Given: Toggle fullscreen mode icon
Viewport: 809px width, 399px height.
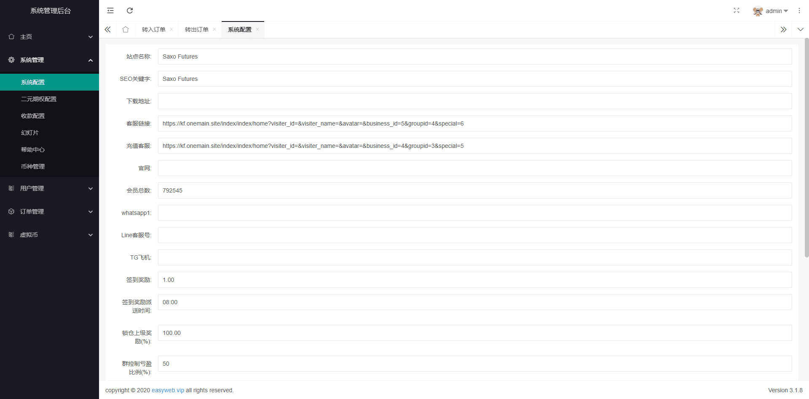Looking at the screenshot, I should click(737, 11).
